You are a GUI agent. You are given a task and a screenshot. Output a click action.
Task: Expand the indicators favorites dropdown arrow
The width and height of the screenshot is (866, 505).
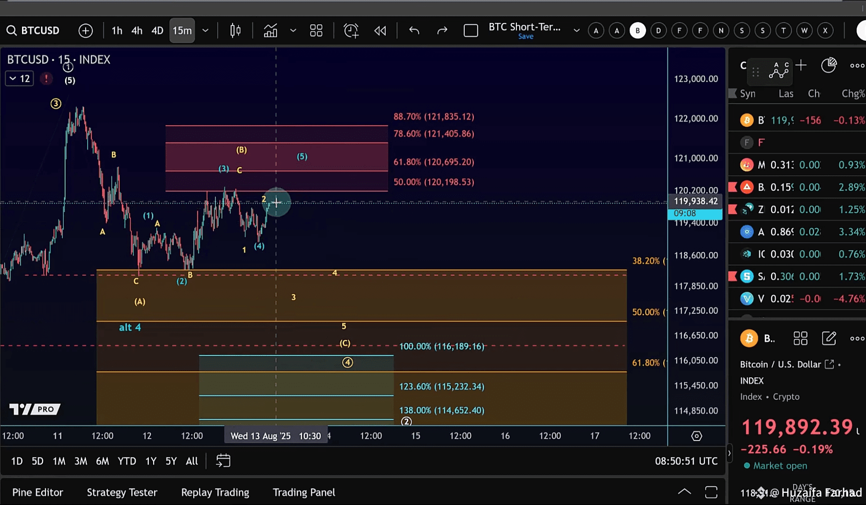(293, 31)
